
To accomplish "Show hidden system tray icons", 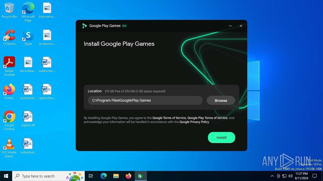I will 272,176.
